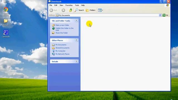
Task: Click the Windows flag logo in toolbar
Action: tap(167, 5)
